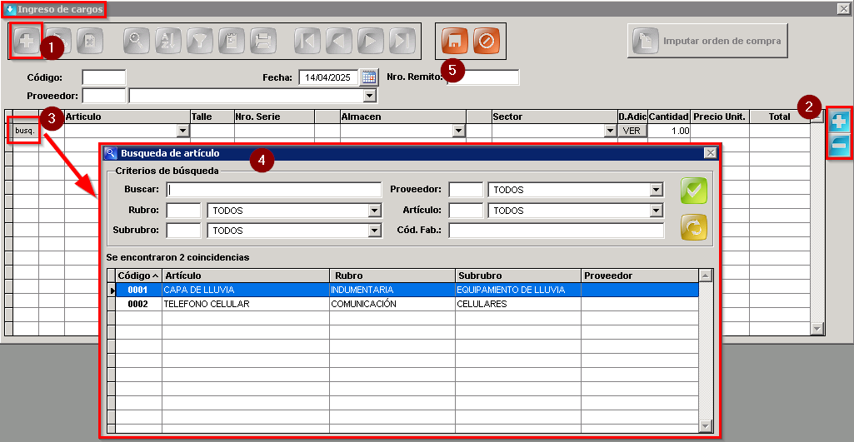The image size is (854, 442).
Task: Select the TELEFONO CELULAR row
Action: pyautogui.click(x=407, y=304)
